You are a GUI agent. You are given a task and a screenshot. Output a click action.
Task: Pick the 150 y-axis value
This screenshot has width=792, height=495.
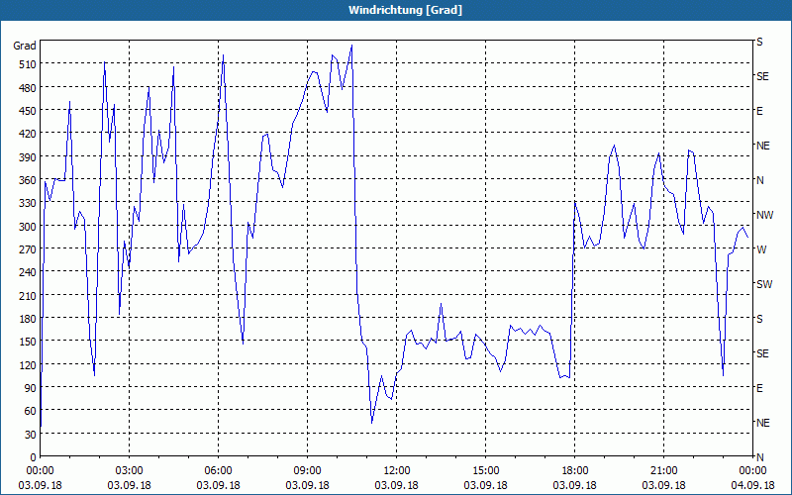[28, 342]
